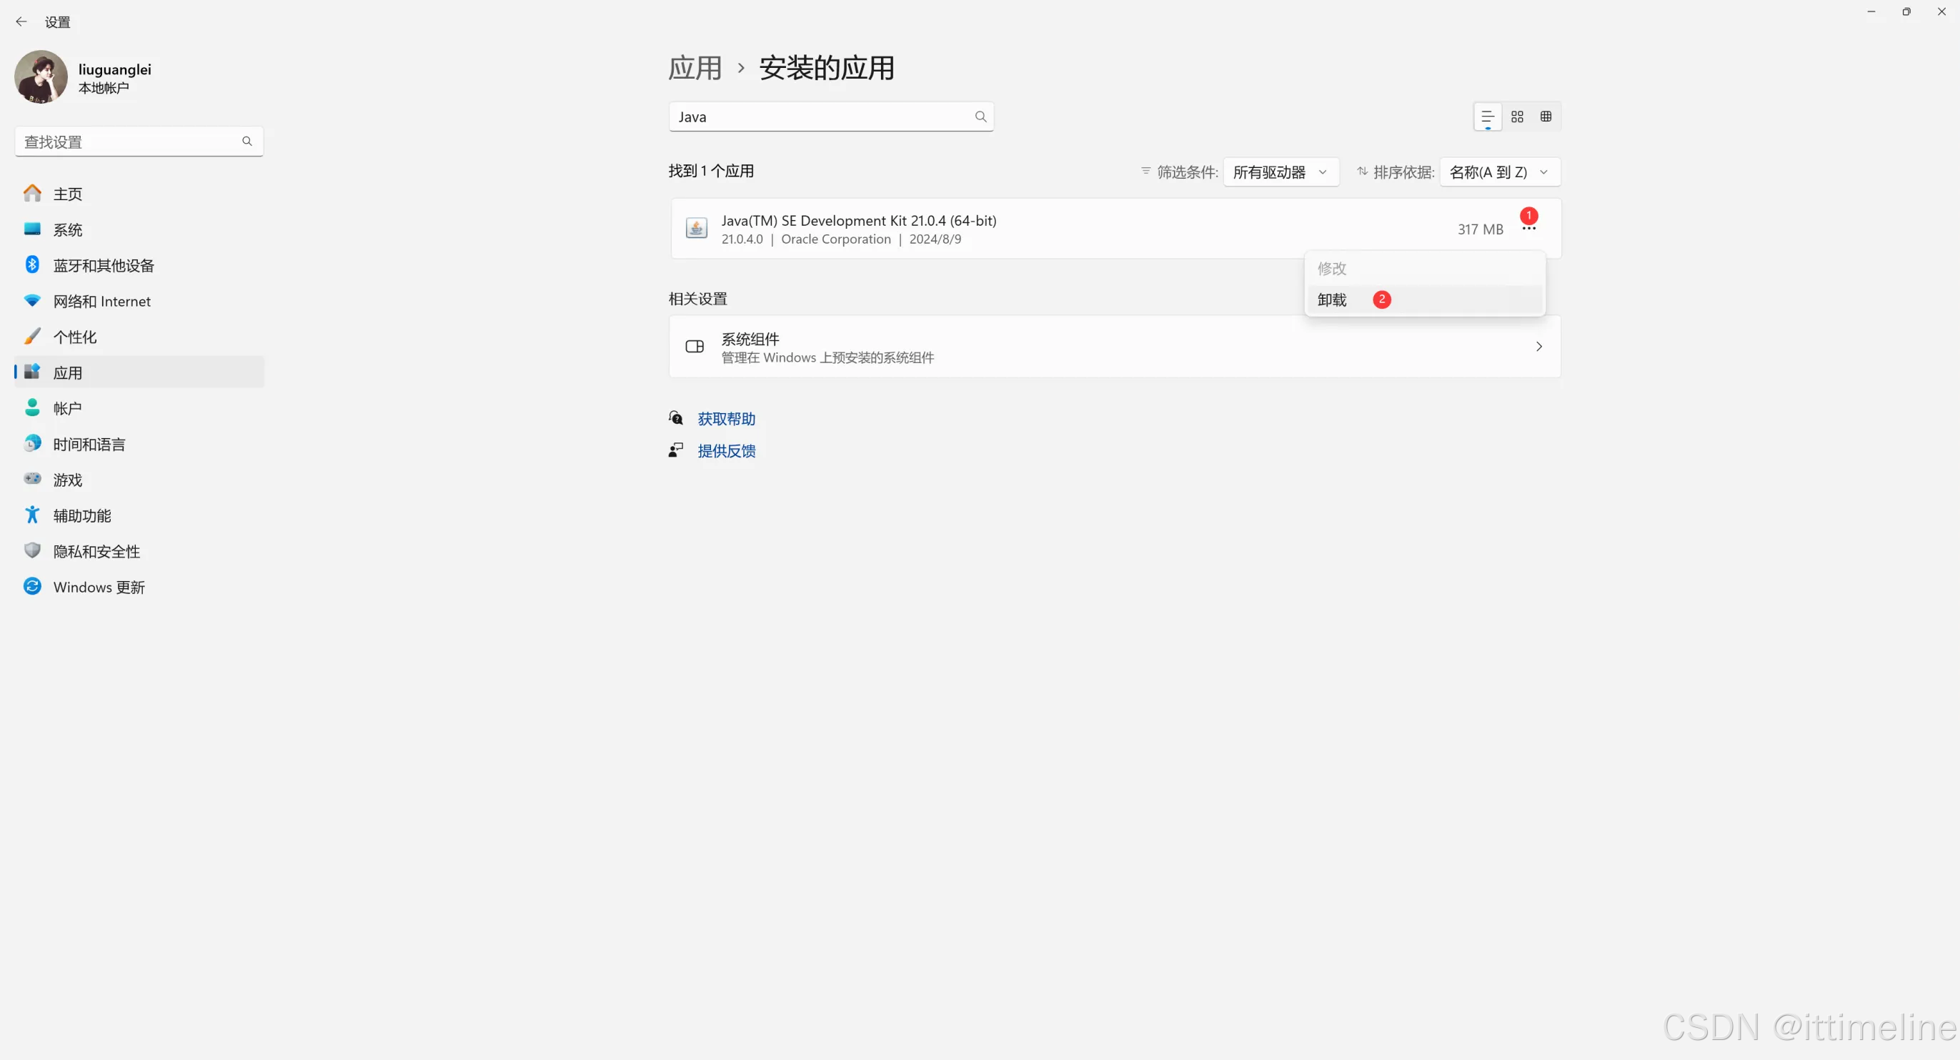
Task: Open the three-dot menu for Java SDK
Action: pos(1528,228)
